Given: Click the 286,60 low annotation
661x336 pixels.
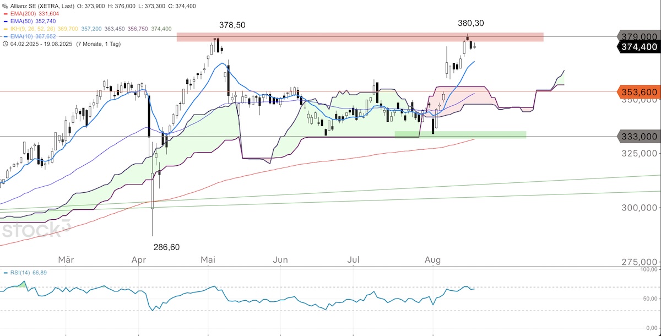Looking at the screenshot, I should pos(166,247).
